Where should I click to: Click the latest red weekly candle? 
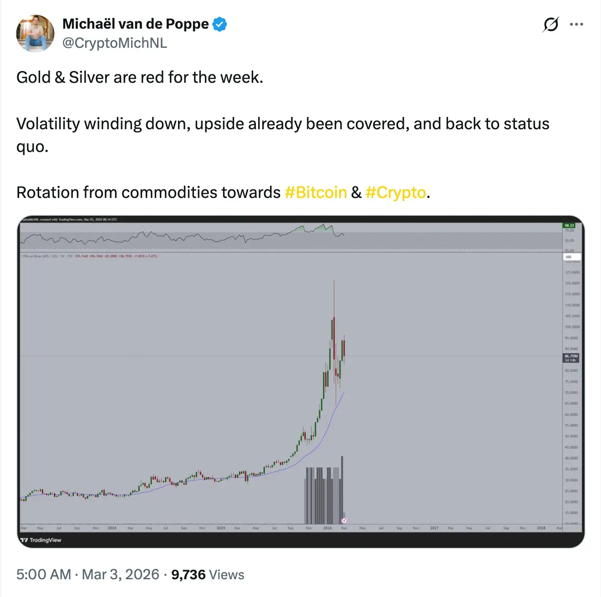coord(344,348)
